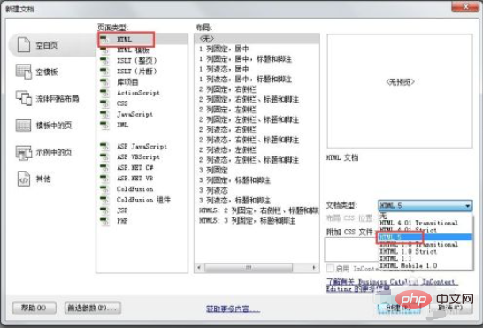Click the 帮助(H) help button
This screenshot has height=328, width=483.
pos(34,308)
